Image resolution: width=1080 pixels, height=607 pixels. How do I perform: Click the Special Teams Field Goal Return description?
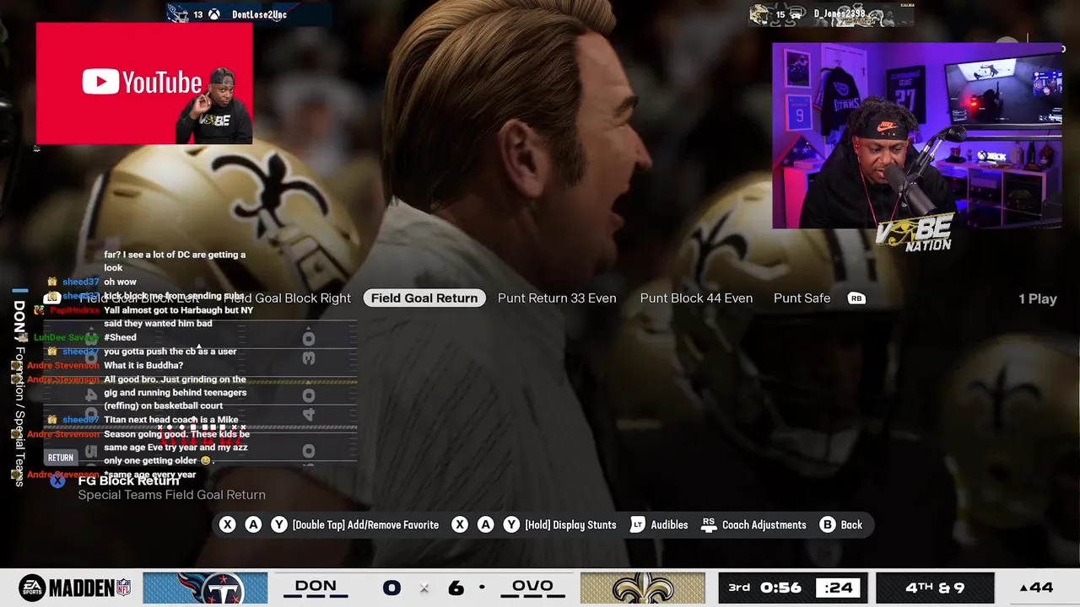(171, 495)
